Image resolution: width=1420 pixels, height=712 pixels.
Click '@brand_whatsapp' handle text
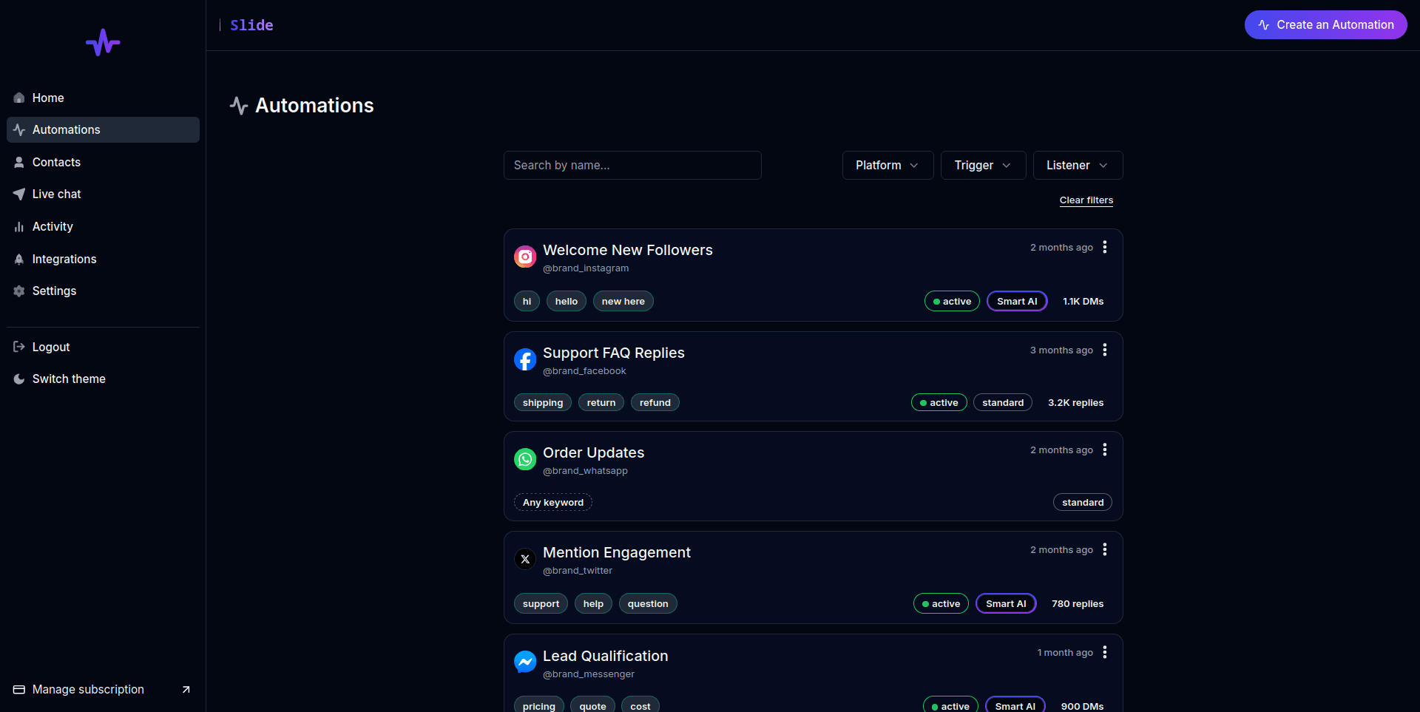(x=585, y=471)
